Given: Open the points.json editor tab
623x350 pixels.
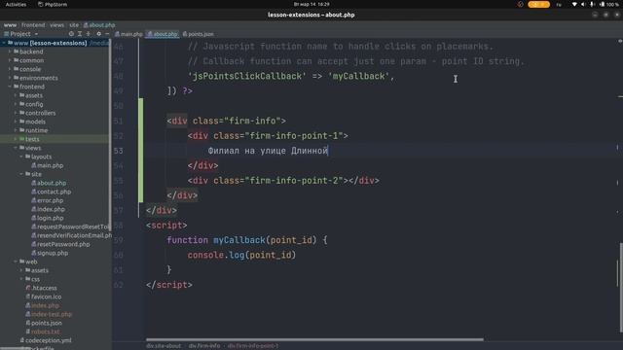Looking at the screenshot, I should (x=199, y=34).
